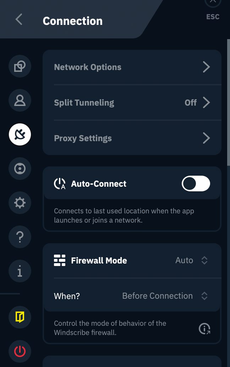The width and height of the screenshot is (230, 367).
Task: Open the About info sidebar icon
Action: pyautogui.click(x=20, y=271)
